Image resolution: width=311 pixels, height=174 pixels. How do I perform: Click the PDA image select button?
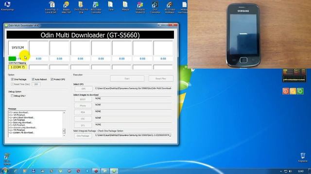coord(83,112)
